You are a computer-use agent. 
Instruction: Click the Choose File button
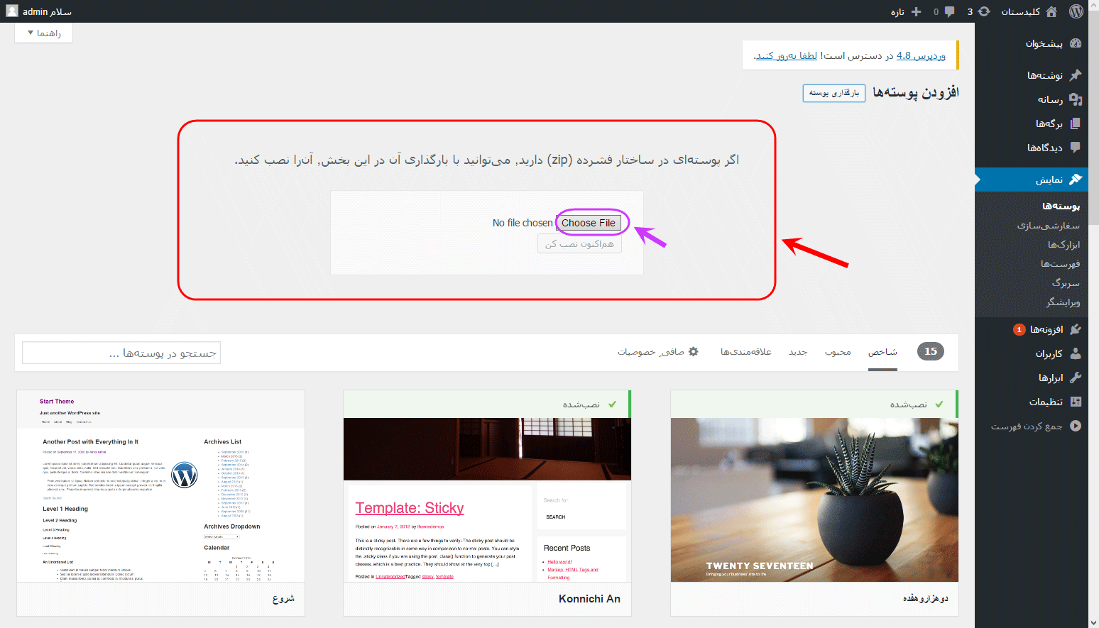[589, 223]
